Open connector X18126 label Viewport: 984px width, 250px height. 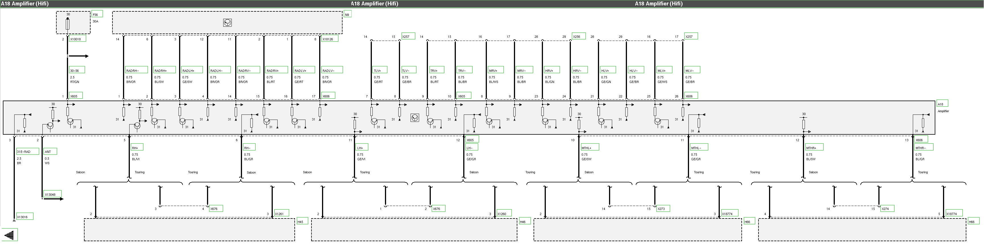click(x=330, y=38)
